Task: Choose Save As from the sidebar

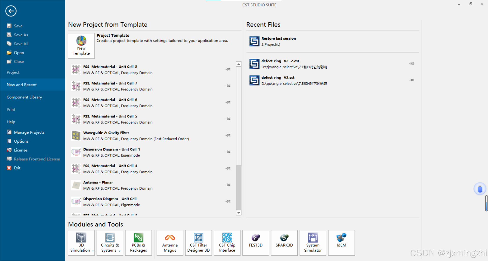Action: tap(21, 35)
